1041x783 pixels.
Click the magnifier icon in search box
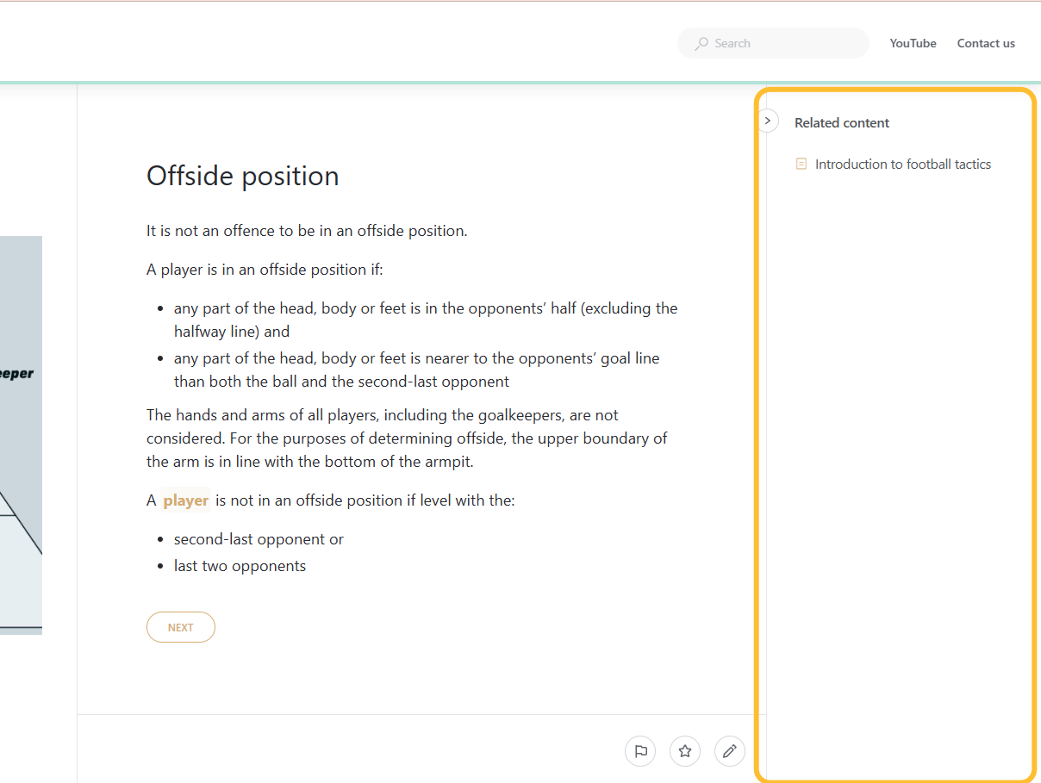702,43
